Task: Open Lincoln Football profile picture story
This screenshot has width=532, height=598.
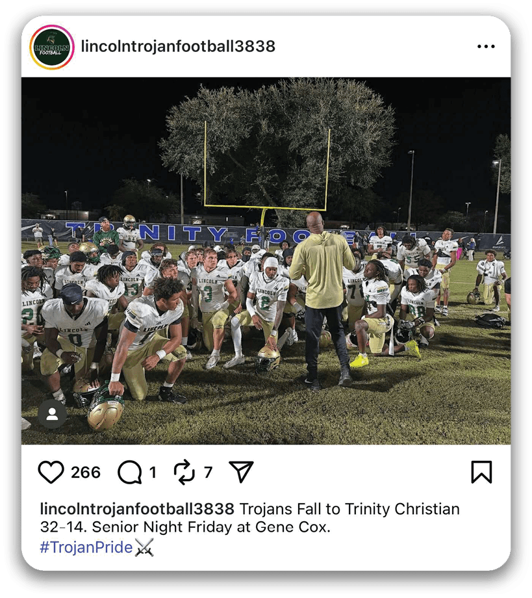Action: pyautogui.click(x=52, y=47)
